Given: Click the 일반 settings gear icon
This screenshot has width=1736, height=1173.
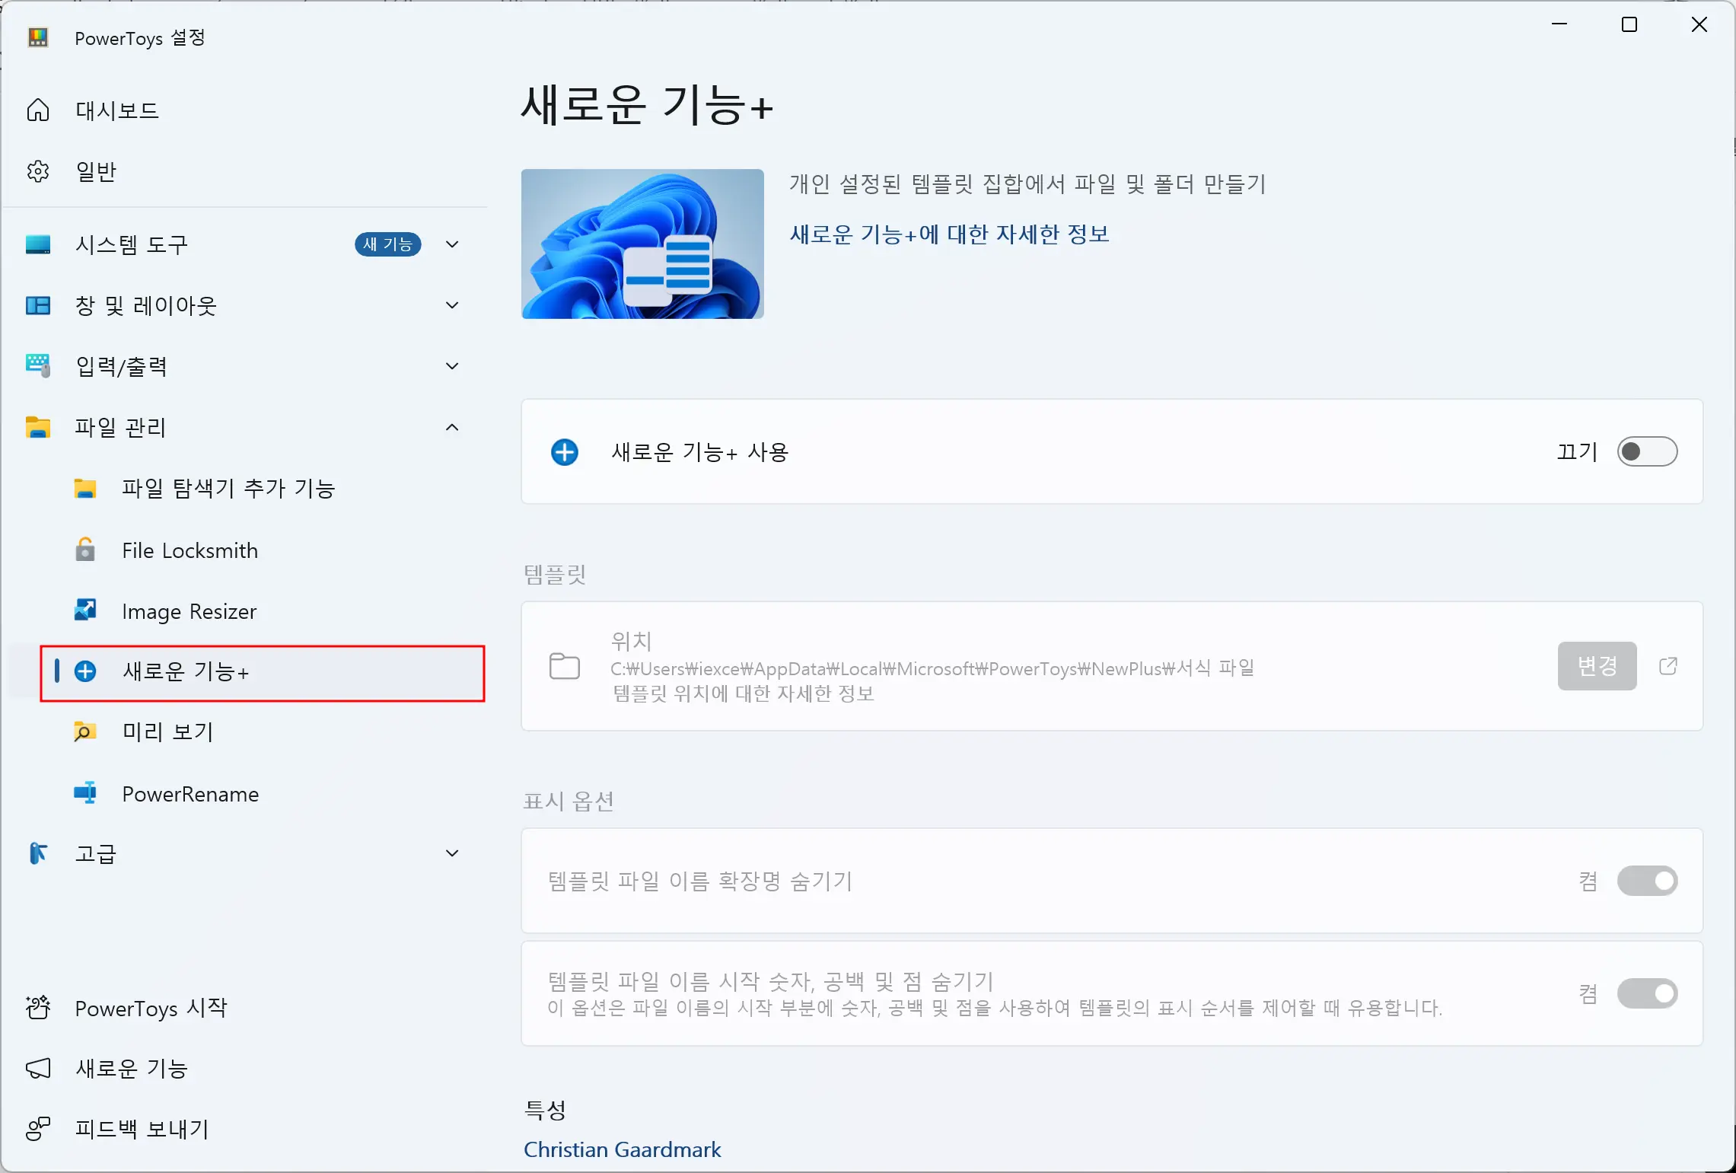Looking at the screenshot, I should (x=38, y=171).
